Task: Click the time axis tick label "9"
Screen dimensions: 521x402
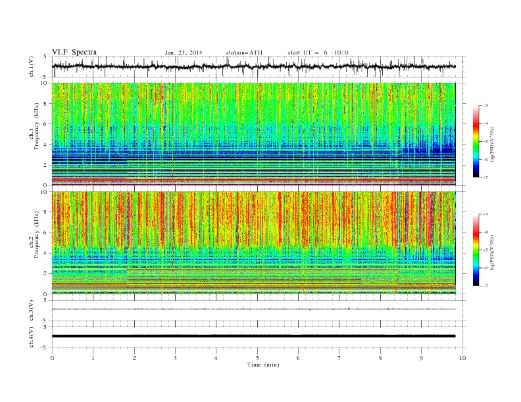Action: pos(421,358)
